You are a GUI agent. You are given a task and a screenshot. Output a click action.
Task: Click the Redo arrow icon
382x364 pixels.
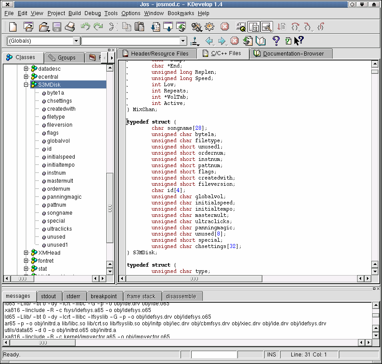click(x=98, y=26)
